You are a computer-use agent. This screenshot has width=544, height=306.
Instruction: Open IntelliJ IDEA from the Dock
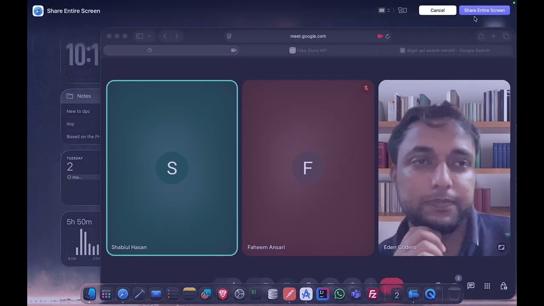click(323, 294)
